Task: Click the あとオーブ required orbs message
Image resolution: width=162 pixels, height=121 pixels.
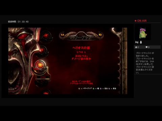Action: point(81,82)
